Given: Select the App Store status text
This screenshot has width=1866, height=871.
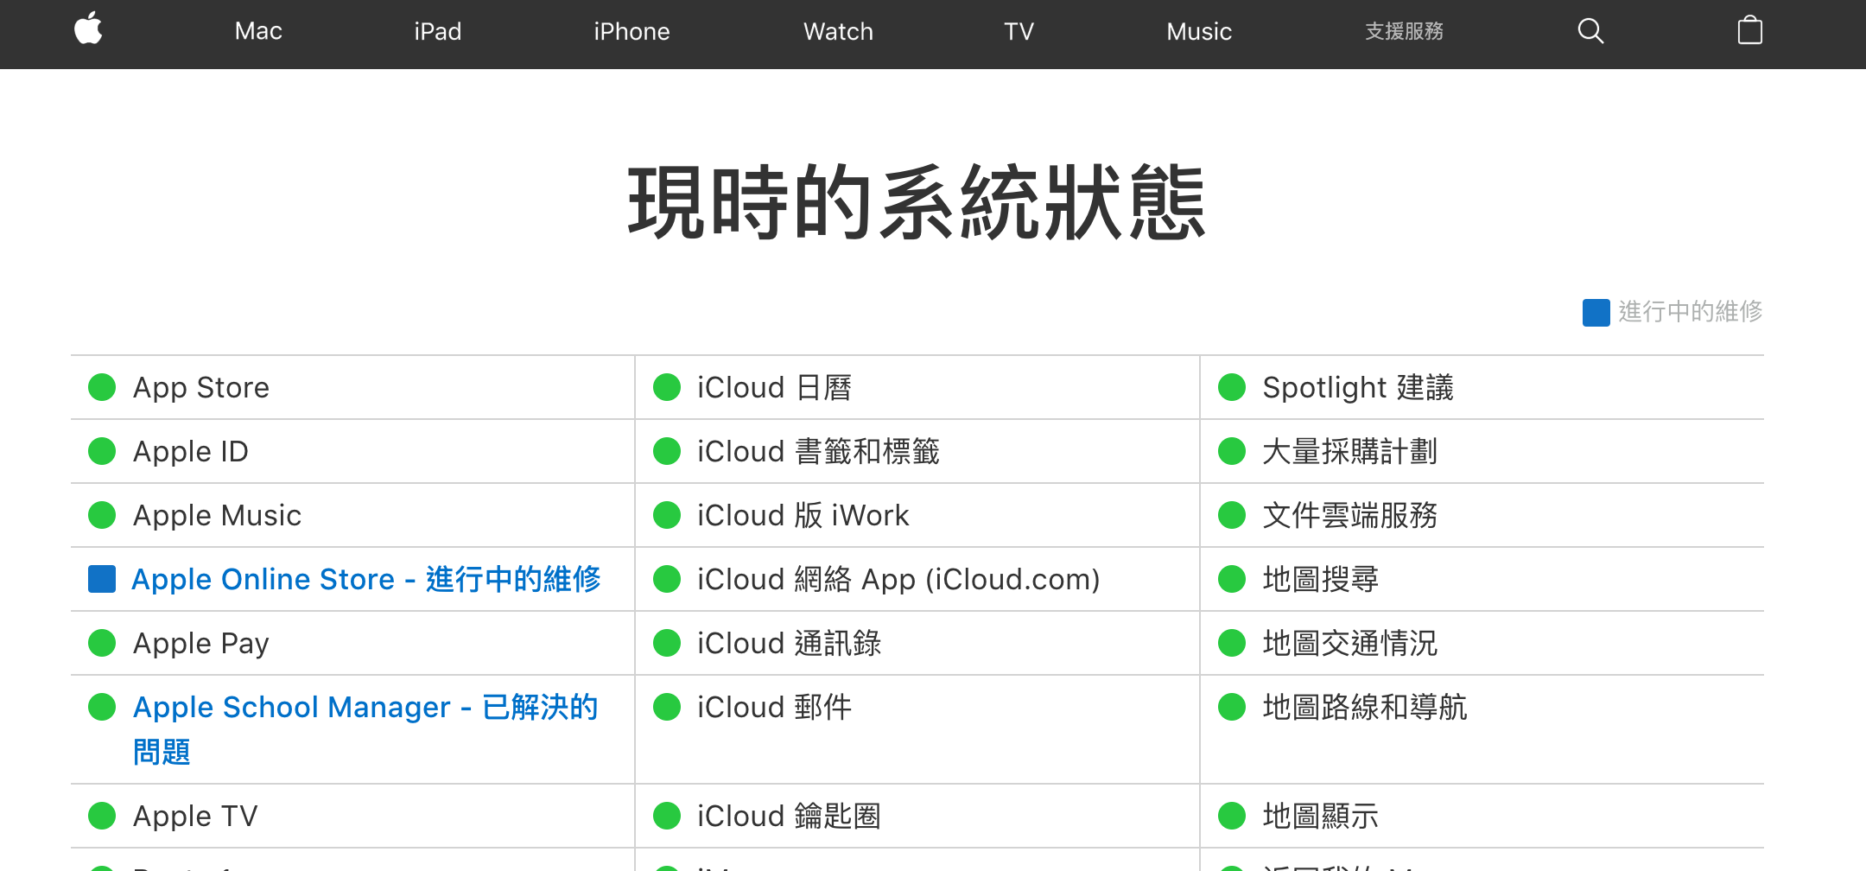Looking at the screenshot, I should [201, 387].
